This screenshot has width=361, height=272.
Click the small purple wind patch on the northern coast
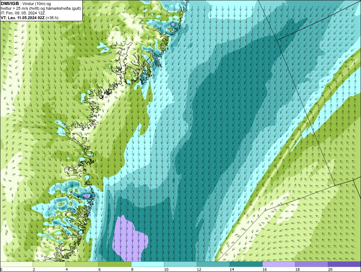pyautogui.click(x=173, y=24)
